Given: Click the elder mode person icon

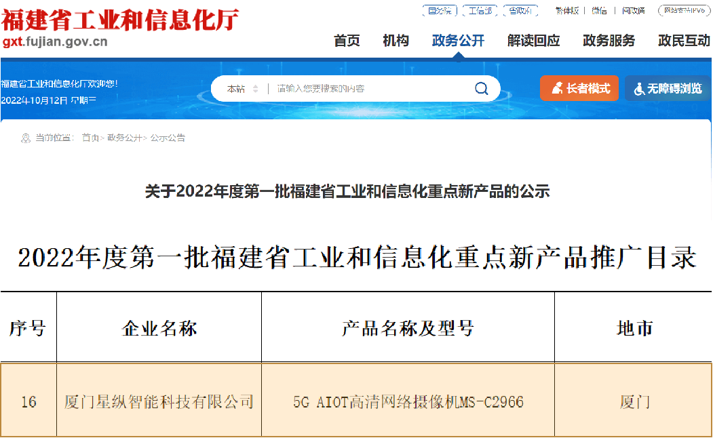Looking at the screenshot, I should 556,88.
